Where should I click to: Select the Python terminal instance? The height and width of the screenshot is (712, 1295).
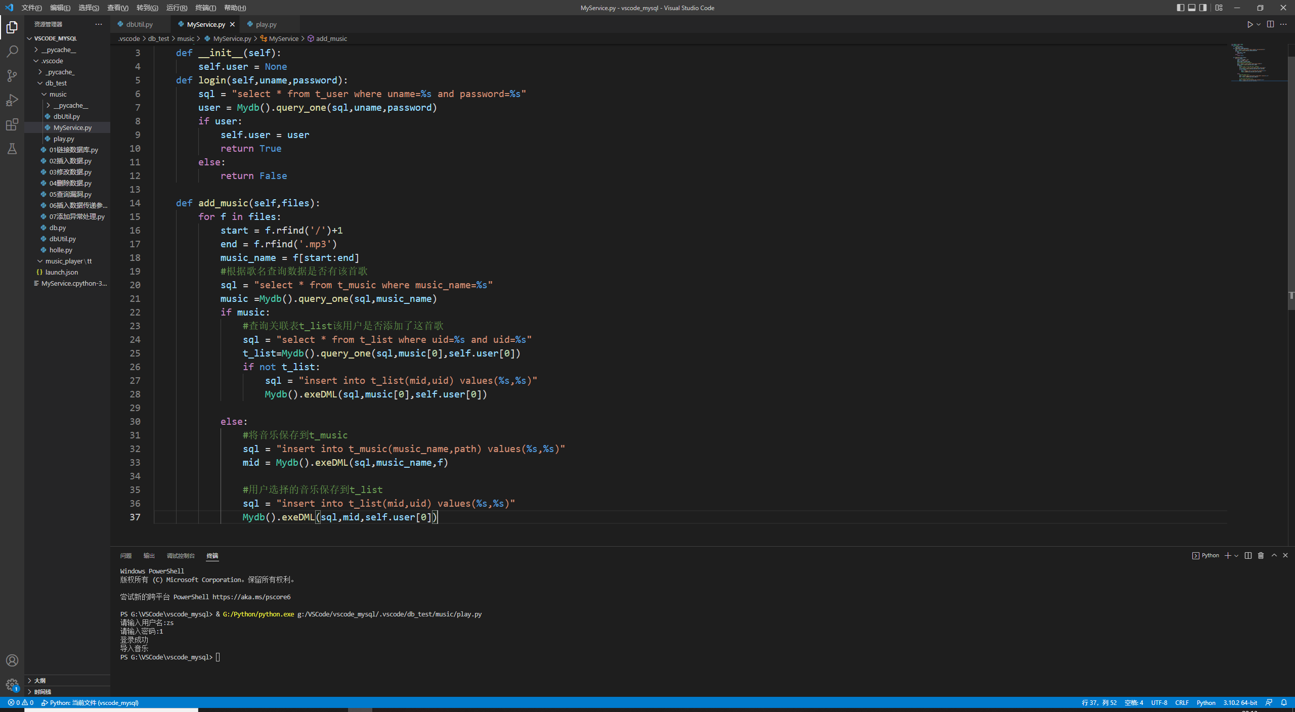pos(1205,556)
